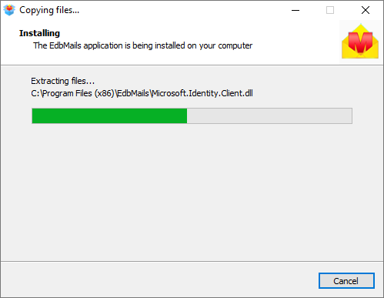Close the EdbMails installer window
The image size is (384, 298).
(366, 10)
